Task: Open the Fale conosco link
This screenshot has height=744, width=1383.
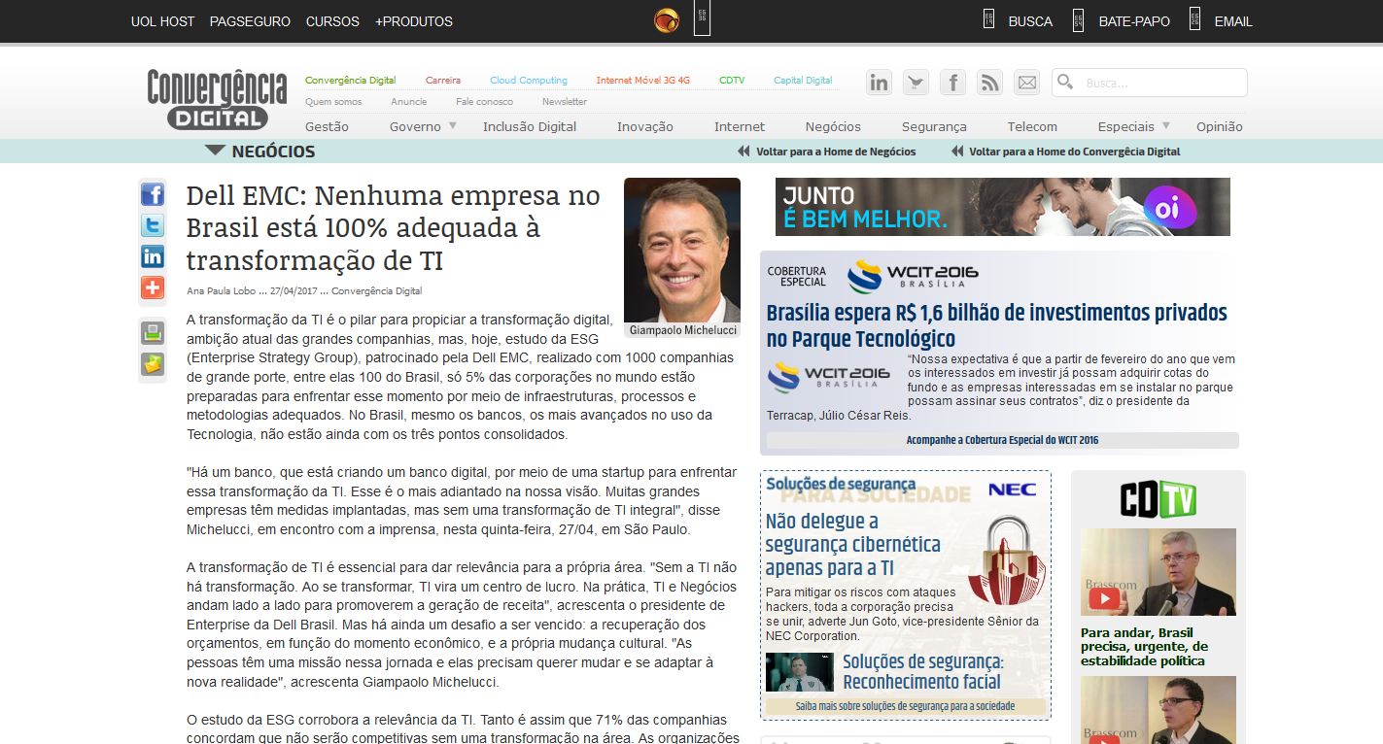Action: pyautogui.click(x=484, y=101)
